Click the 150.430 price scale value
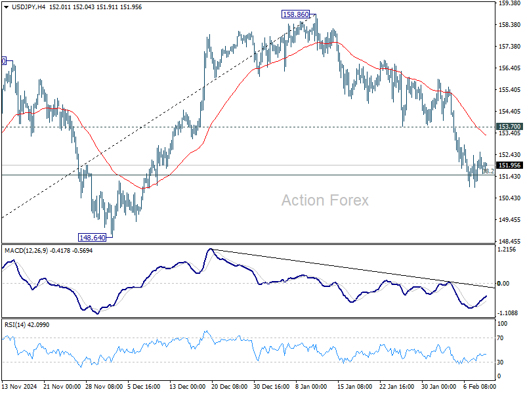The width and height of the screenshot is (525, 394). tap(510, 198)
